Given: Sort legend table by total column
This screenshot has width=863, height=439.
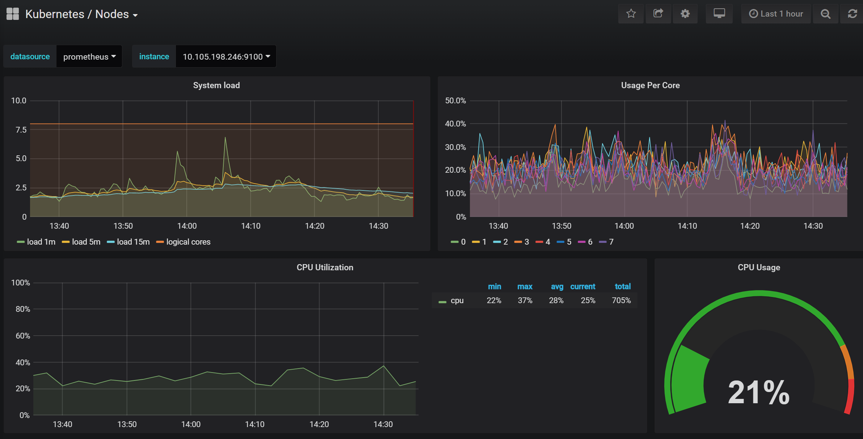Looking at the screenshot, I should click(623, 287).
